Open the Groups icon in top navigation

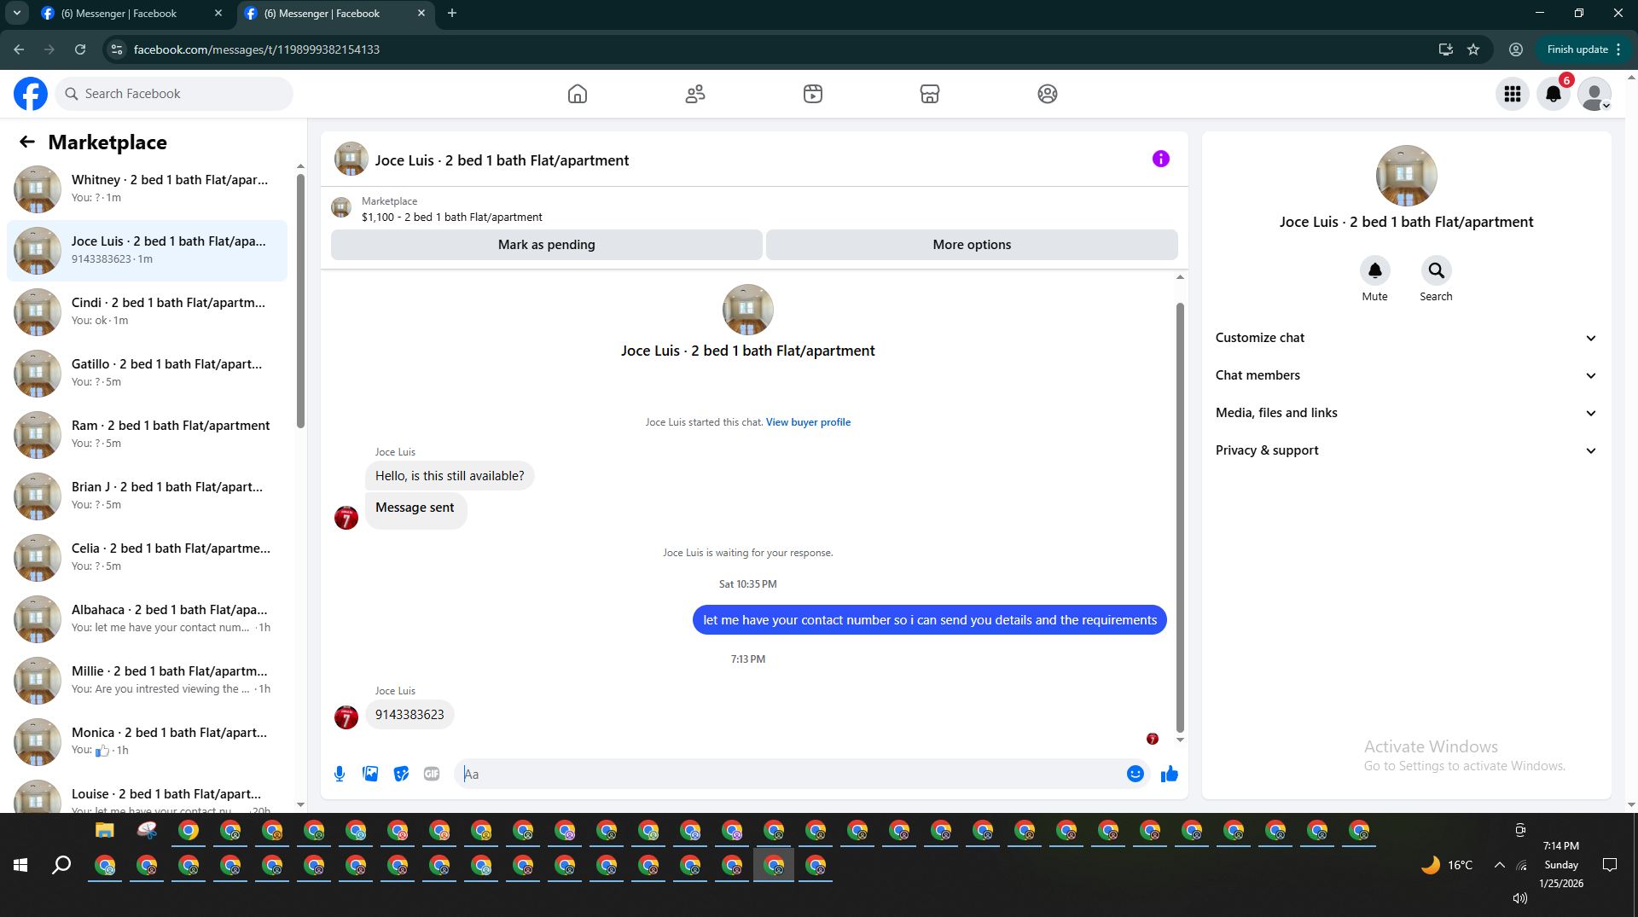pos(1048,94)
